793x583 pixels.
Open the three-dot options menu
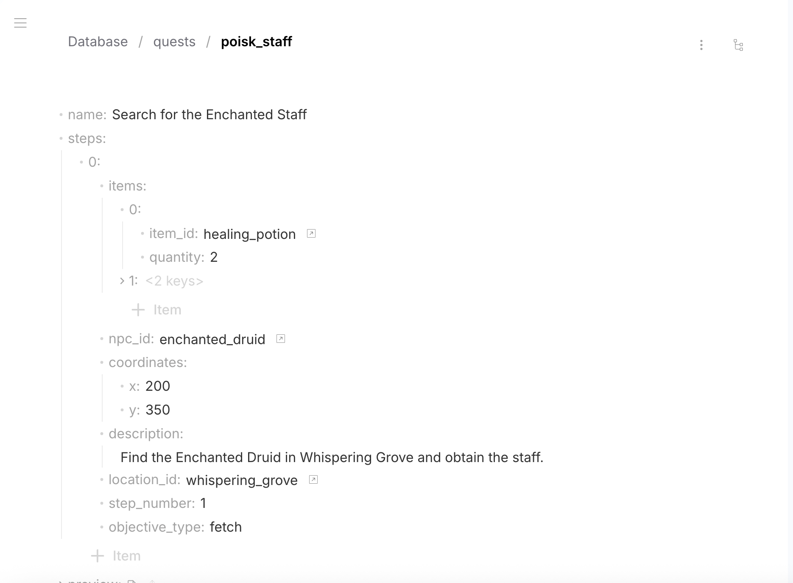click(701, 45)
